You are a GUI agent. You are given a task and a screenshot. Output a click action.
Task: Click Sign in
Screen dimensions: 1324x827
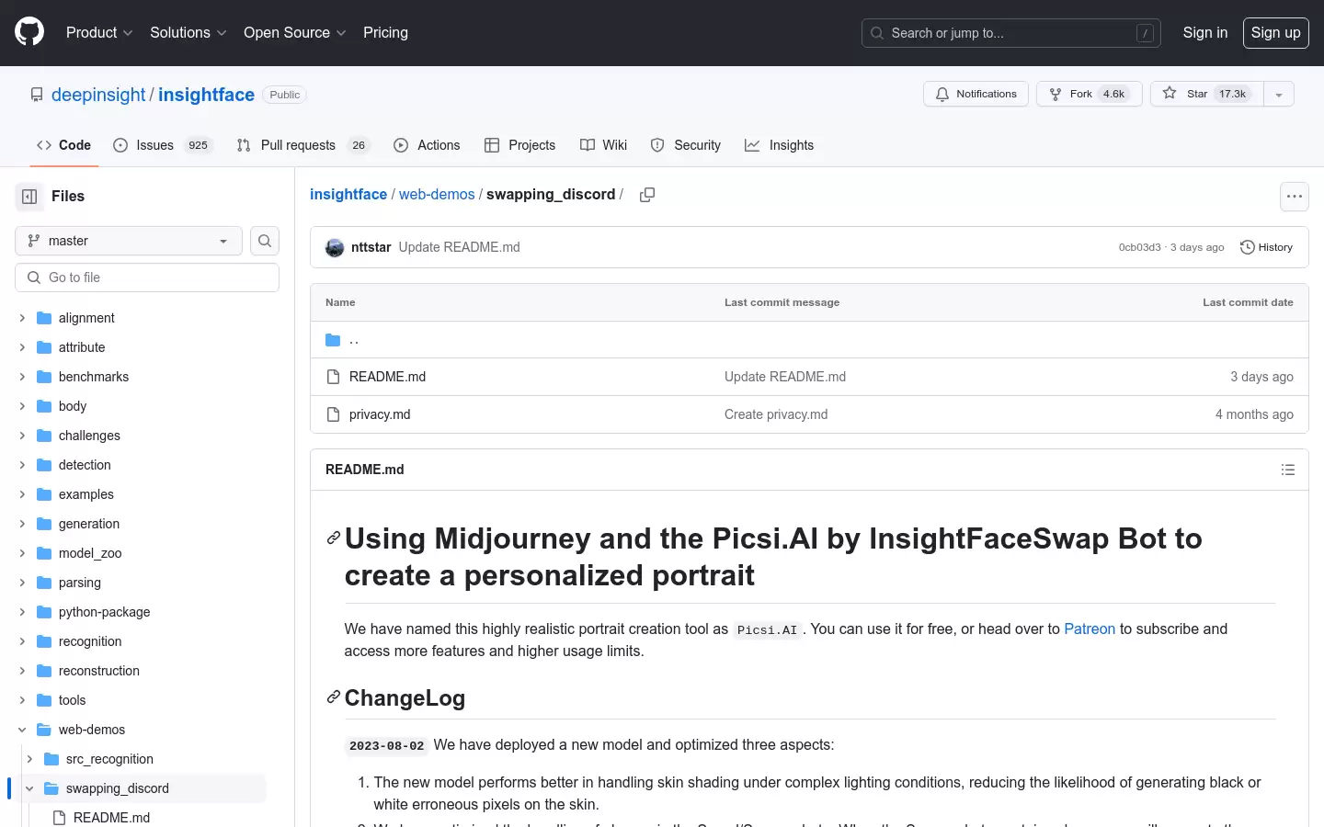[1204, 32]
